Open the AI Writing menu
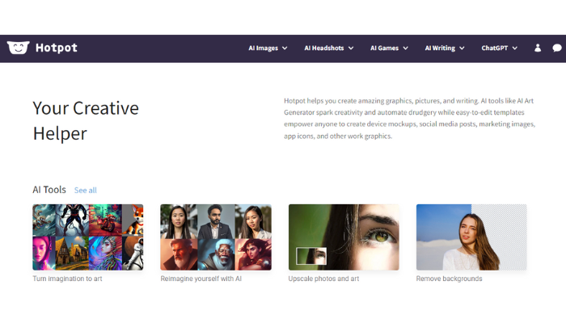 [440, 48]
